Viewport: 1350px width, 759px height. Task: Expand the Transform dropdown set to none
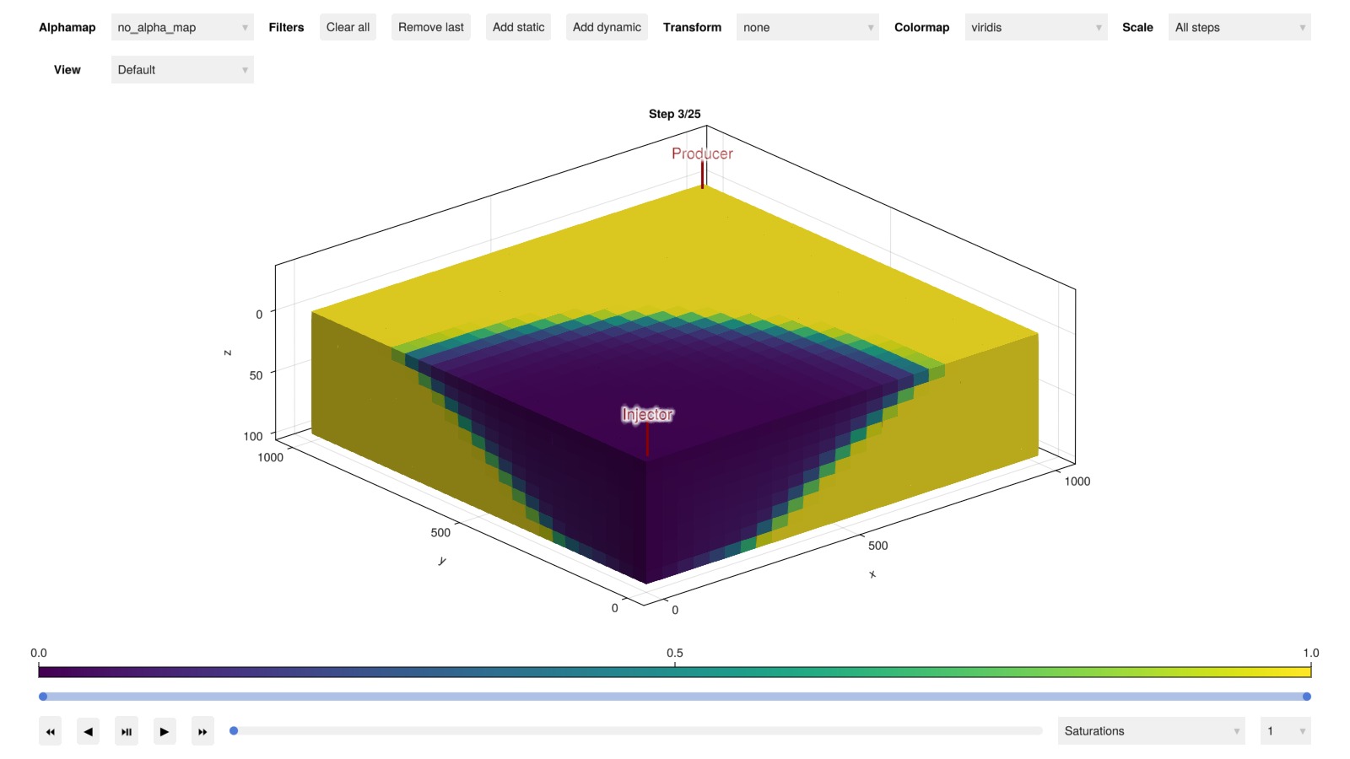coord(807,27)
